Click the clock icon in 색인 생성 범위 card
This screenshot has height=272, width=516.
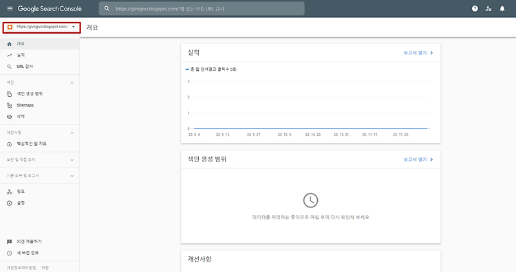pos(310,201)
